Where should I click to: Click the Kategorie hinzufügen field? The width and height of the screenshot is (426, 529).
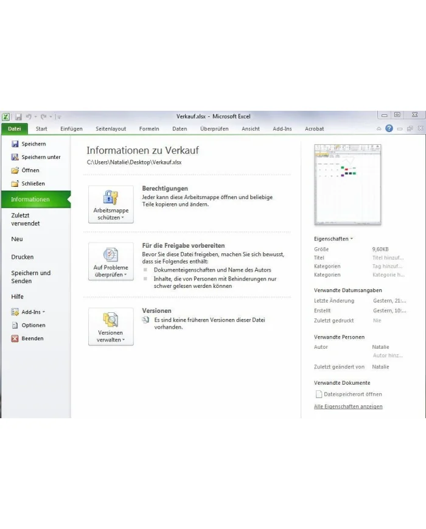point(388,275)
